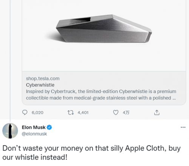
Task: Click the 'medical-grade stainless steel' description line
Action: pyautogui.click(x=101, y=98)
